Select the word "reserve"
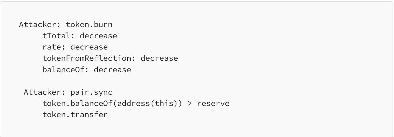Screen dimensions: 394x137 213,104
